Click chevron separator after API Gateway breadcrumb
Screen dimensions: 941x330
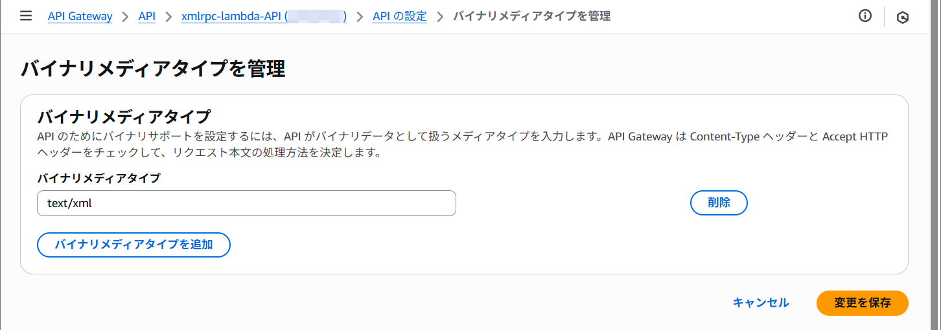click(x=125, y=17)
